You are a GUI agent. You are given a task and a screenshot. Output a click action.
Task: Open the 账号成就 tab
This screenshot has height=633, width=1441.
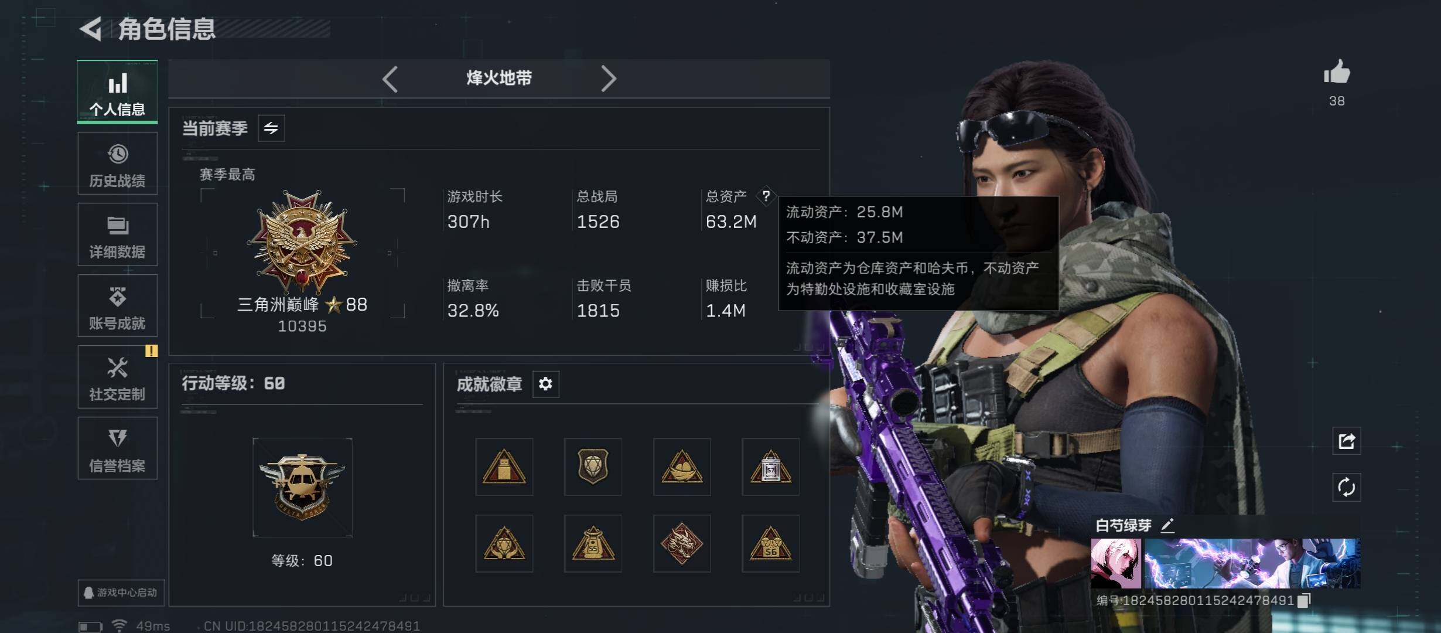coord(117,306)
